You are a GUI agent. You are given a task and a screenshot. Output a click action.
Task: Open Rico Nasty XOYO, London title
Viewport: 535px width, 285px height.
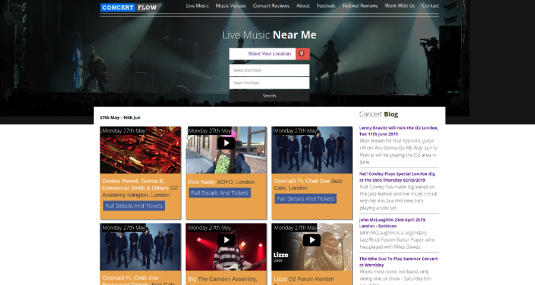[222, 182]
